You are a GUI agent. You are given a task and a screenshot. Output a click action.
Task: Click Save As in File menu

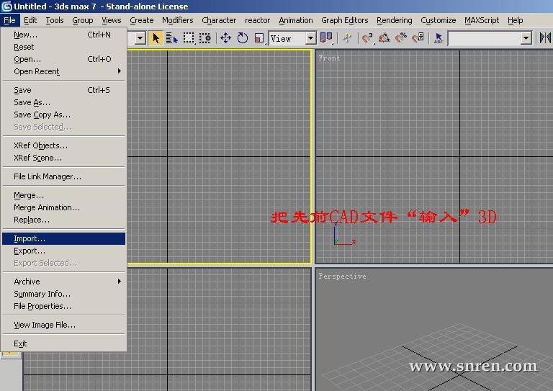pyautogui.click(x=32, y=102)
